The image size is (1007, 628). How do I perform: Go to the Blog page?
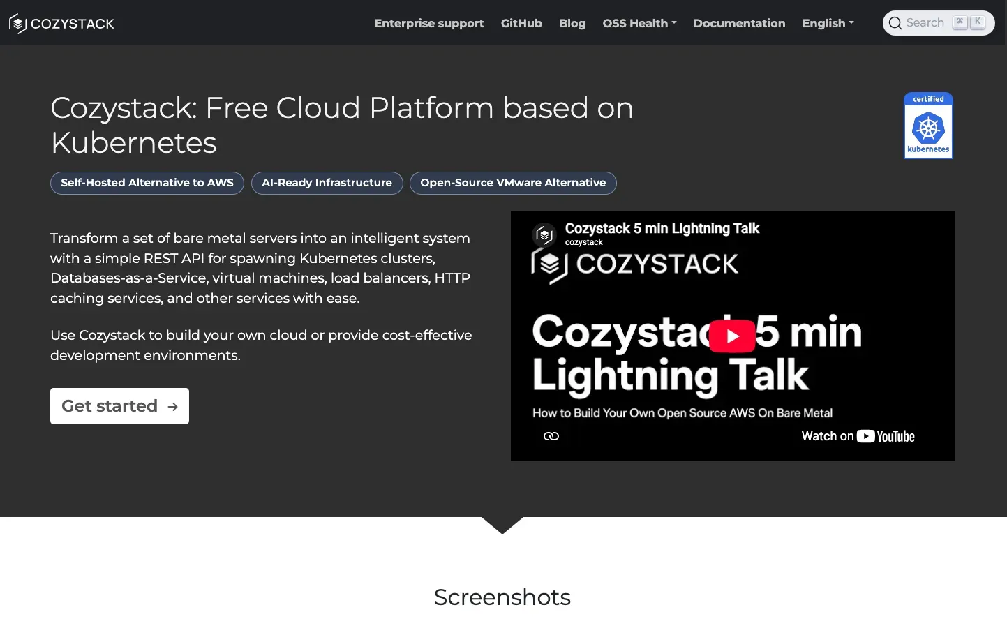pos(572,23)
